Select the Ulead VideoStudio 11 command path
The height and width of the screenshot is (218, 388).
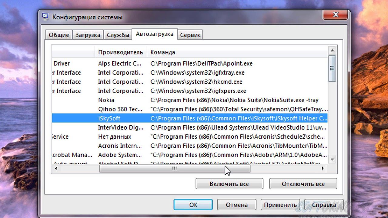tap(238, 127)
